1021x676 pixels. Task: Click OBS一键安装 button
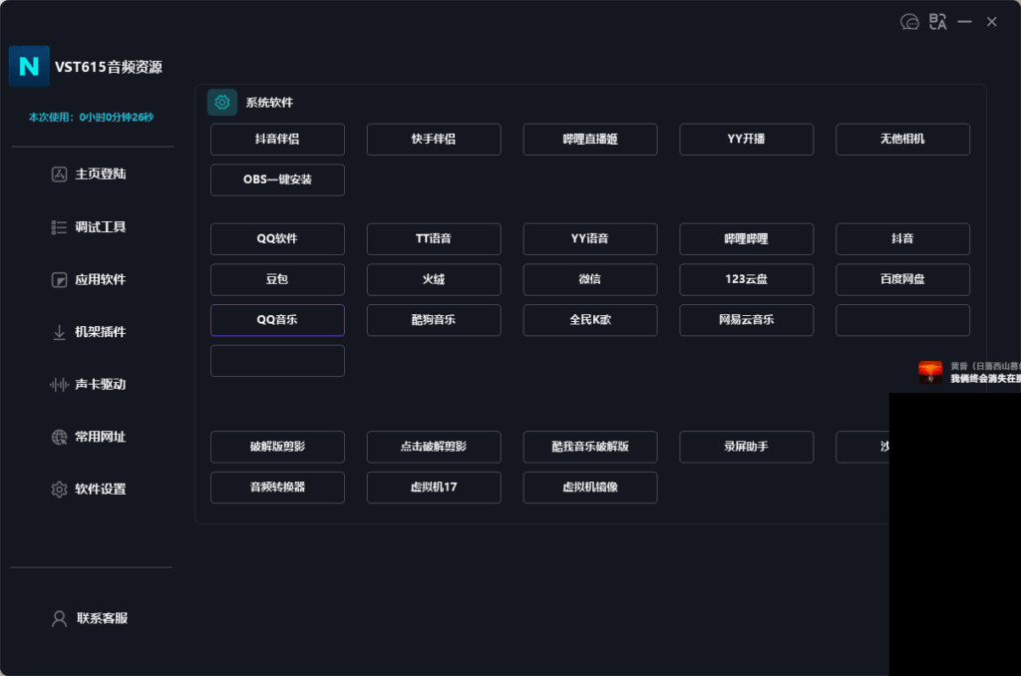(277, 179)
